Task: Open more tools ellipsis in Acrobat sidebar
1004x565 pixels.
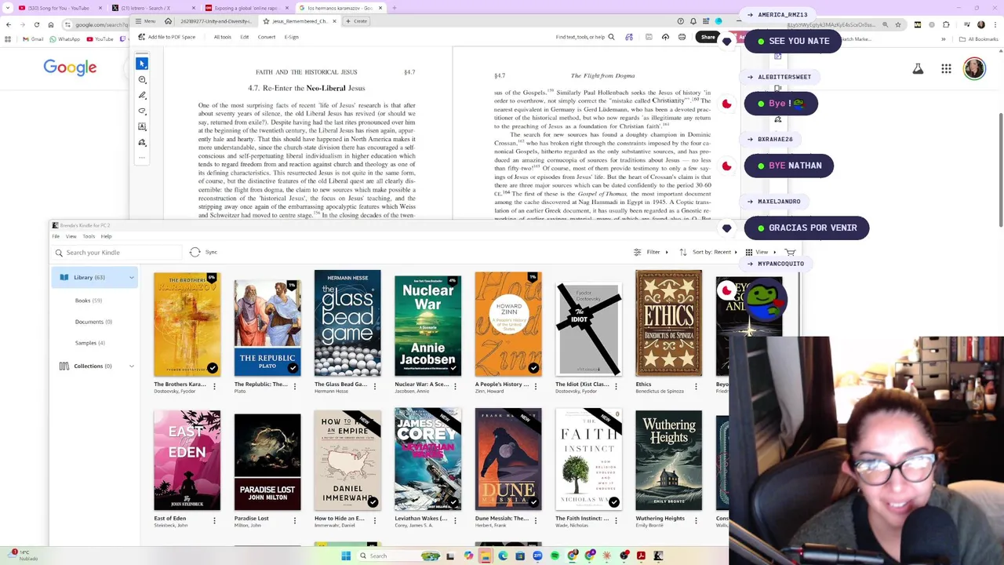Action: tap(142, 157)
